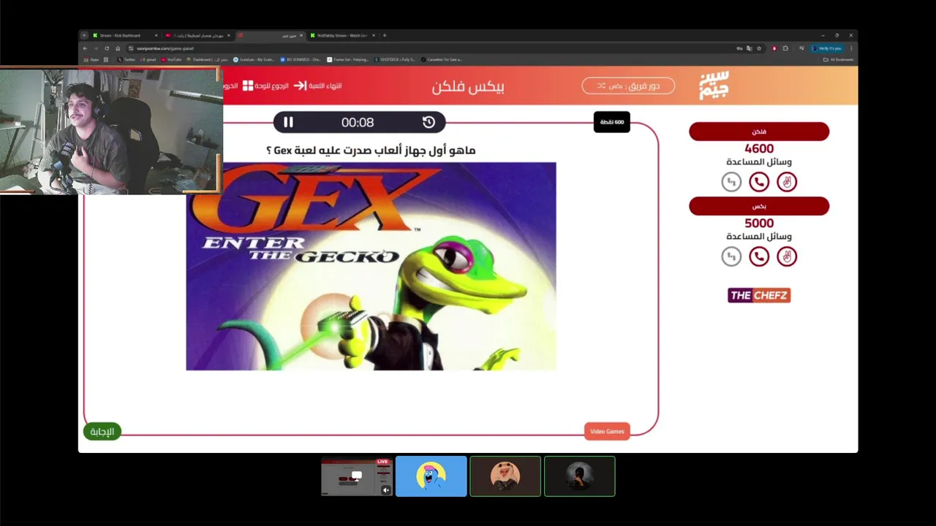936x526 pixels.
Task: Click the انتهاء اللعبة end game link
Action: point(325,85)
